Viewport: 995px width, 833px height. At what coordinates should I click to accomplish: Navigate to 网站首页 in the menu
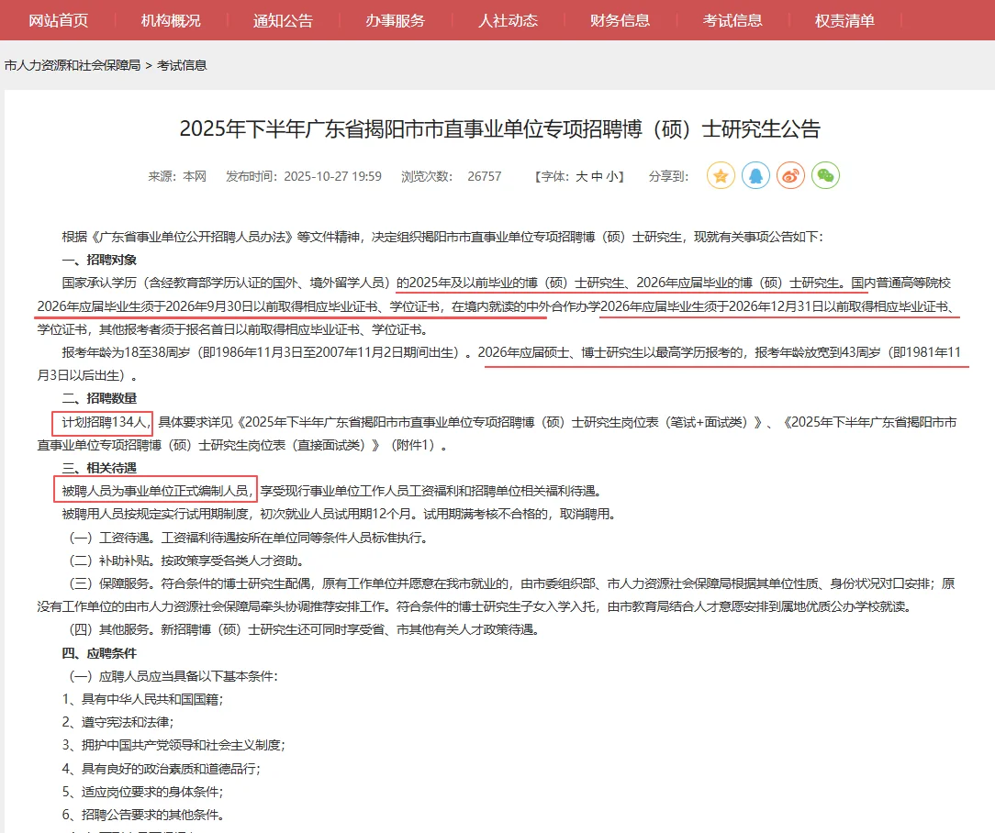[x=58, y=19]
